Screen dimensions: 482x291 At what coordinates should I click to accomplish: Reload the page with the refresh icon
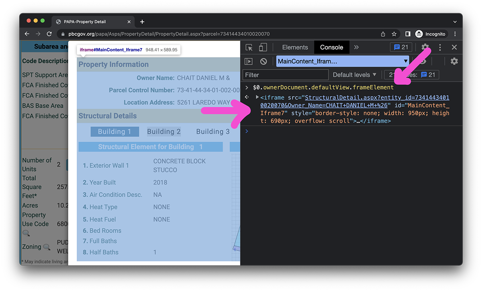click(49, 34)
